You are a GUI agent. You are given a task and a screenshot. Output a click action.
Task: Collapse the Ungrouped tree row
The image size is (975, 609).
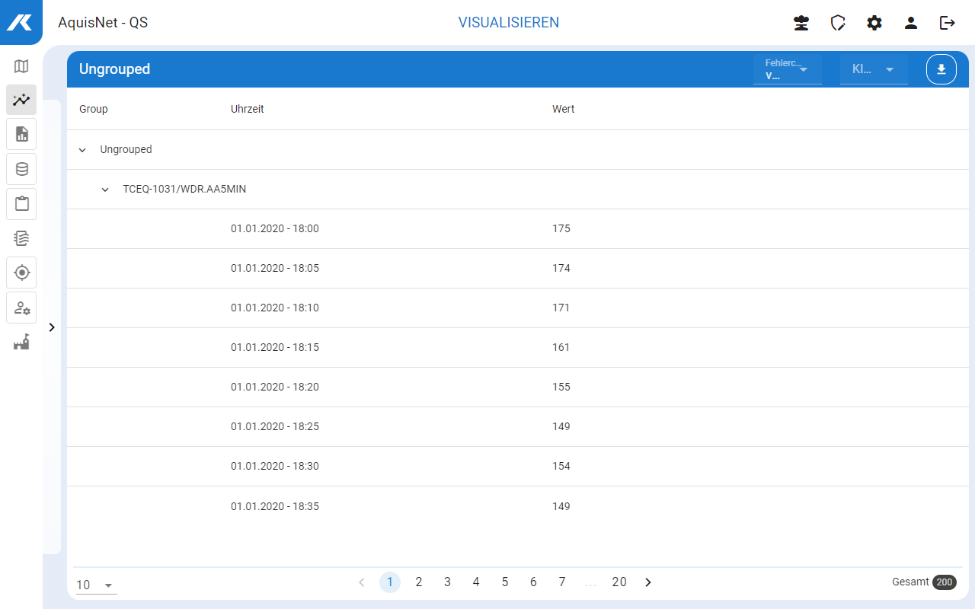pyautogui.click(x=82, y=150)
